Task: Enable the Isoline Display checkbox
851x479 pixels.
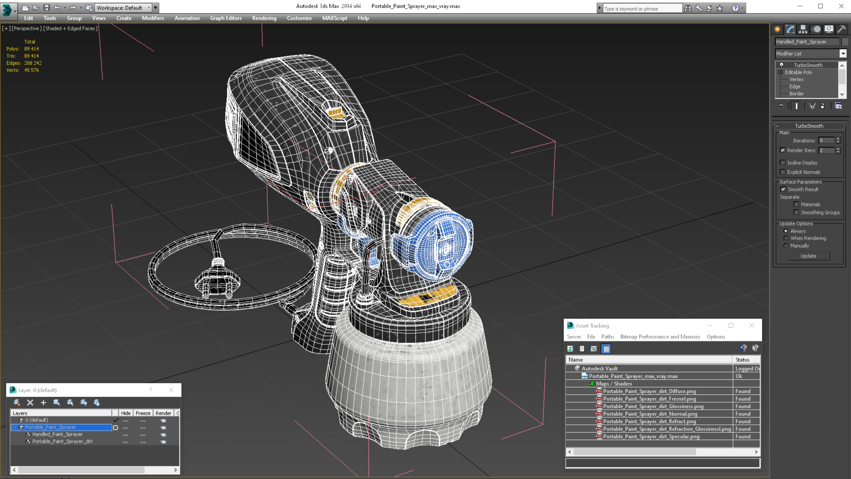Action: tap(783, 163)
